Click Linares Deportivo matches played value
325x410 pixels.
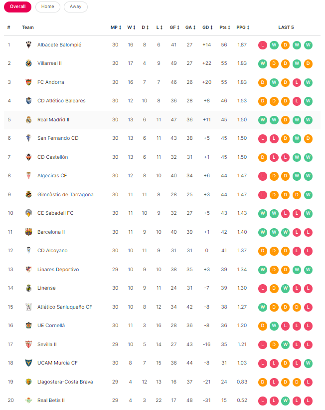coord(115,270)
